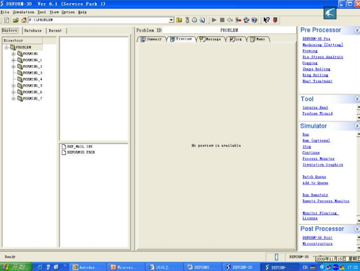The height and width of the screenshot is (271, 360).
Task: Click the hourglass toolbar icon
Action: tap(187, 20)
